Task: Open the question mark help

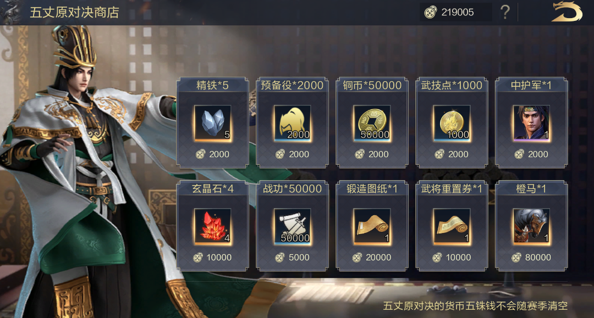Action: click(505, 13)
